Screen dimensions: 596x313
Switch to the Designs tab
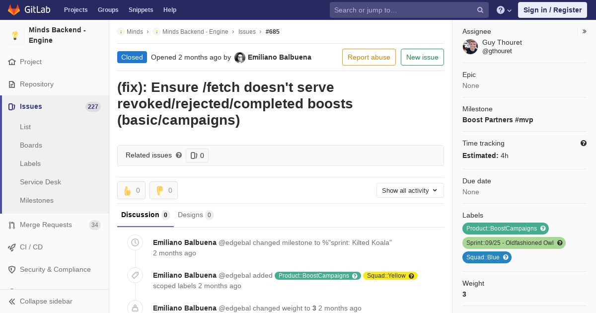(195, 215)
